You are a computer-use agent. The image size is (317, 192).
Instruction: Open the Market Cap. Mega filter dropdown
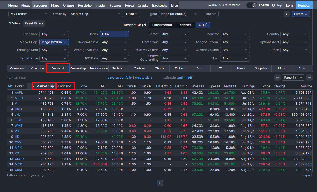[x=54, y=42]
